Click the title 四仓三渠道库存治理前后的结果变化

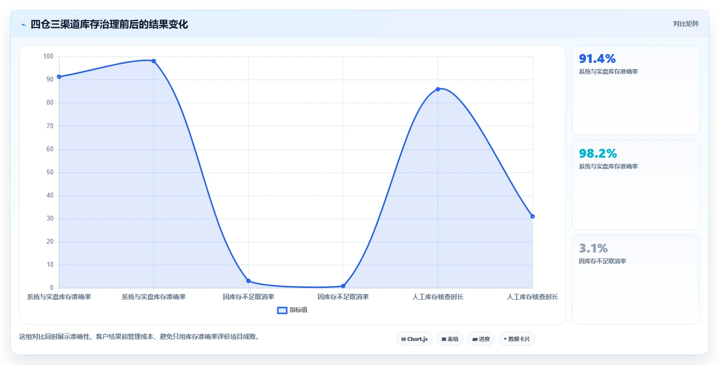pos(109,25)
